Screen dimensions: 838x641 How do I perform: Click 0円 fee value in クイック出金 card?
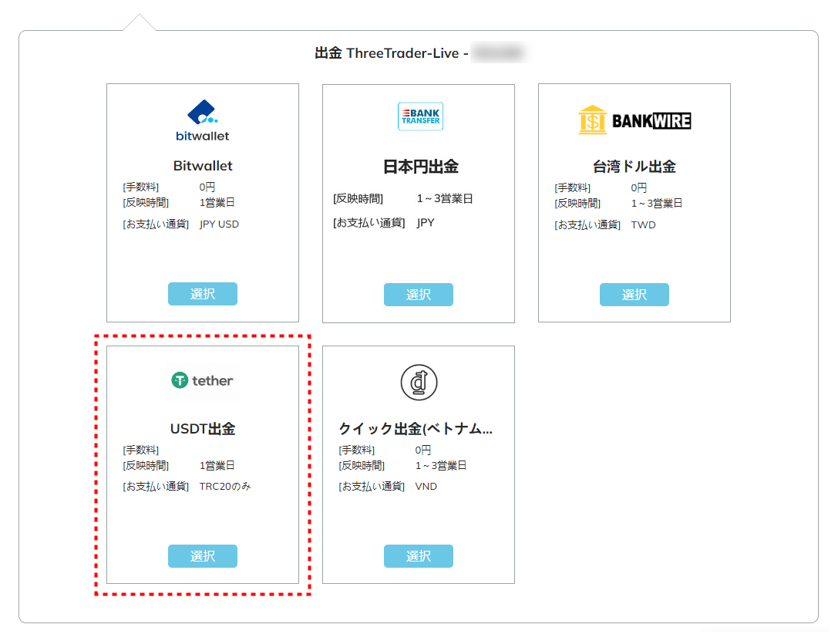coord(423,450)
